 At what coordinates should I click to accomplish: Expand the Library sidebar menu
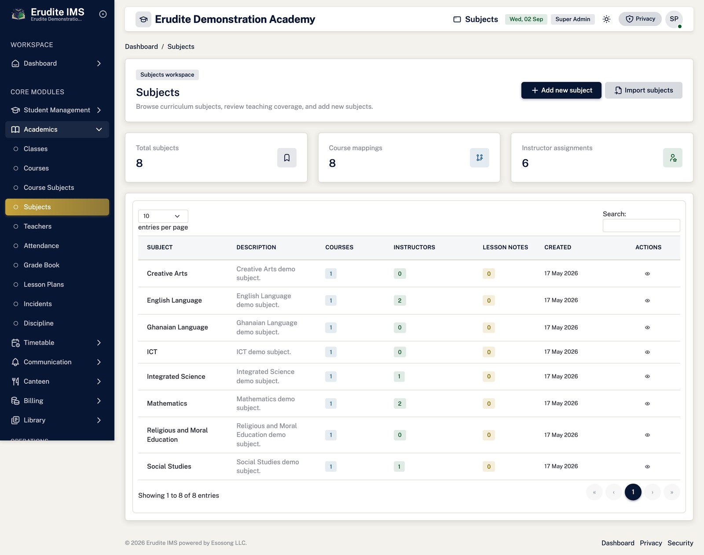pos(57,420)
